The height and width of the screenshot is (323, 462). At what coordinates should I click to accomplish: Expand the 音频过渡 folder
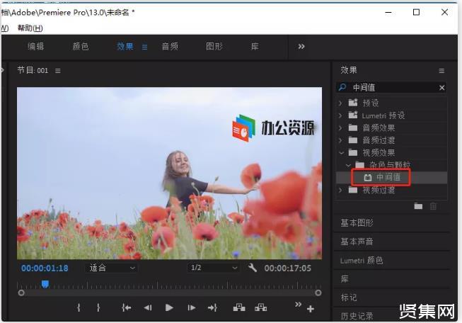click(x=340, y=140)
